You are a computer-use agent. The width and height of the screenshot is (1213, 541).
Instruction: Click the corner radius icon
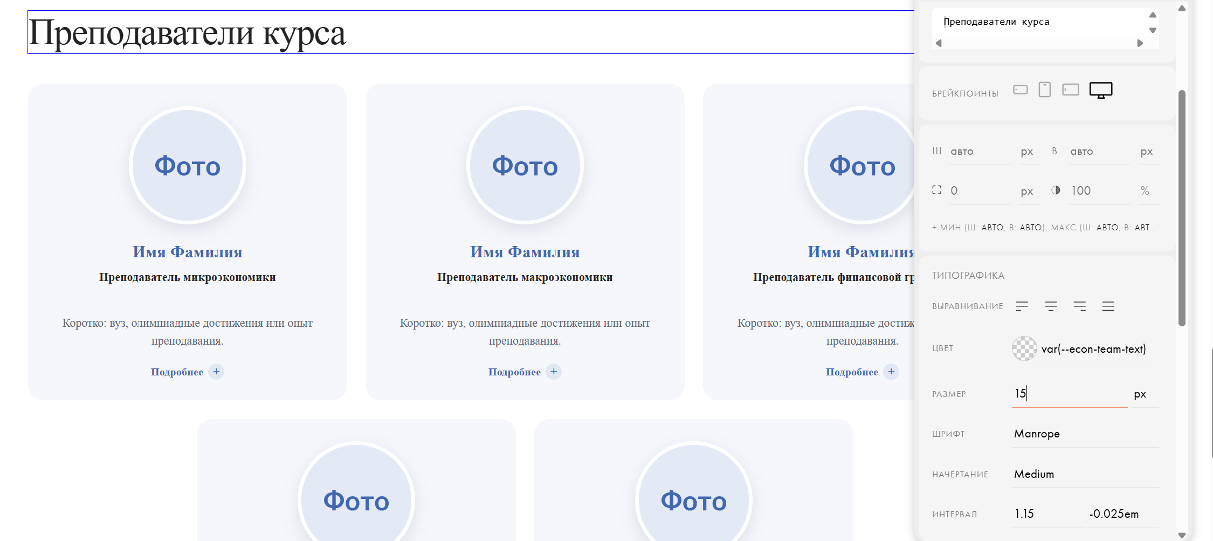coord(937,190)
